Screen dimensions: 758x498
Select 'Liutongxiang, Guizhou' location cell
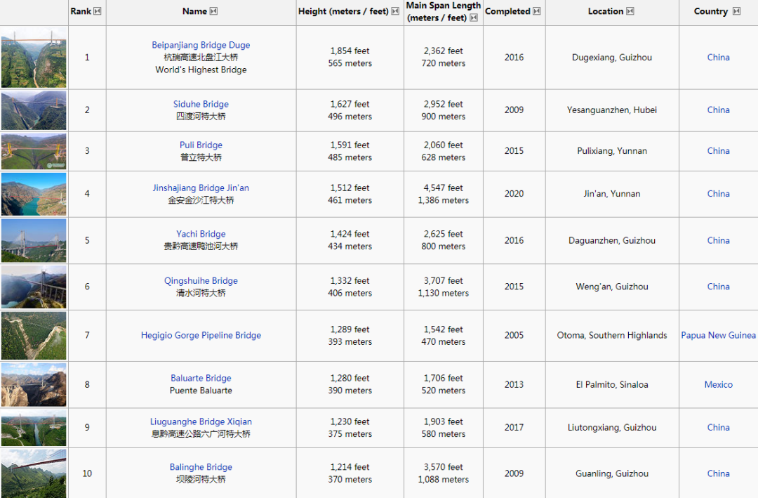click(612, 427)
